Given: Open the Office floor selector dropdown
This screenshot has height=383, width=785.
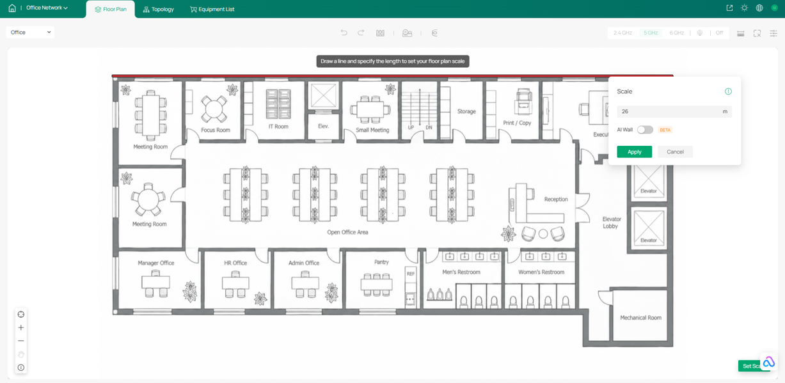Looking at the screenshot, I should coord(30,32).
